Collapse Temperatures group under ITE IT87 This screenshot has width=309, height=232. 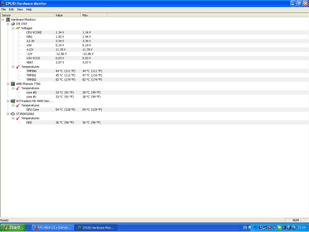[13, 67]
